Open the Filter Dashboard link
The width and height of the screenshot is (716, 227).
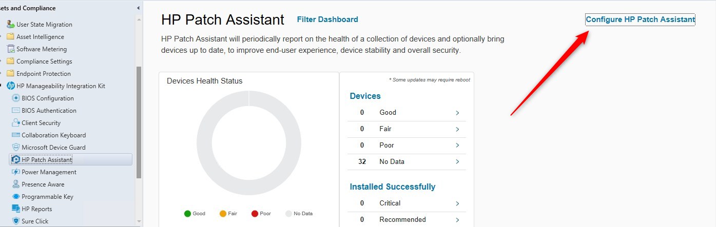click(x=327, y=19)
